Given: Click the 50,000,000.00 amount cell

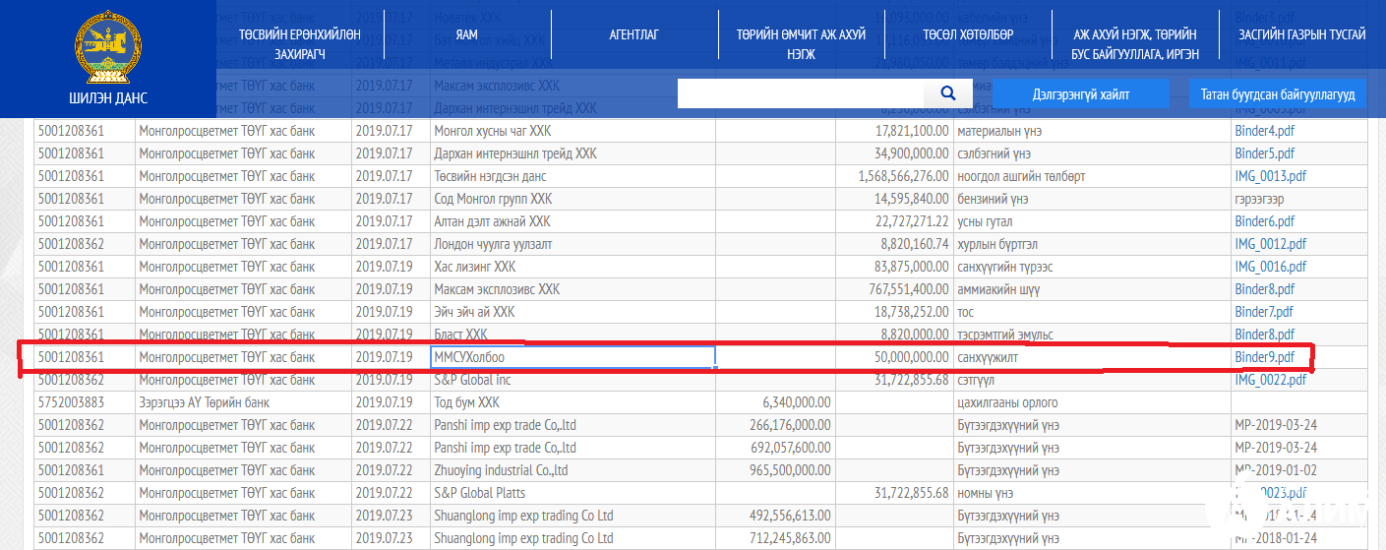Looking at the screenshot, I should pyautogui.click(x=893, y=357).
